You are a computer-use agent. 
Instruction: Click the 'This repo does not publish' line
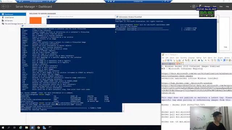tap(196, 97)
